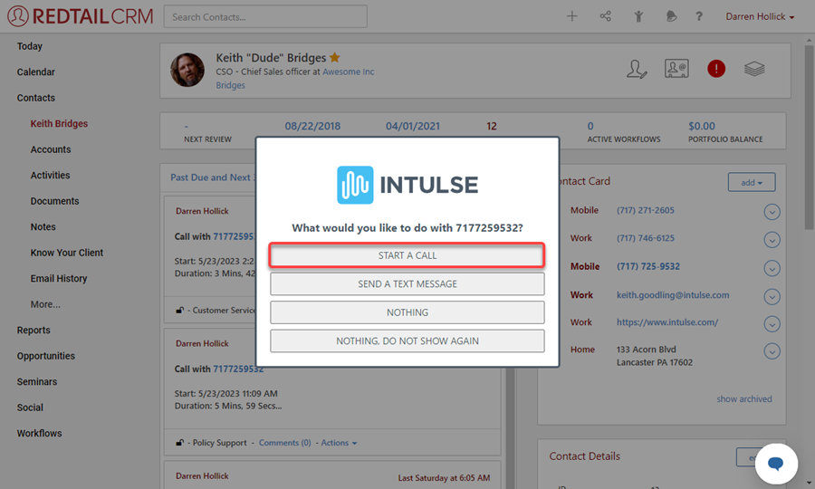Open Documents in the sidebar

[54, 201]
